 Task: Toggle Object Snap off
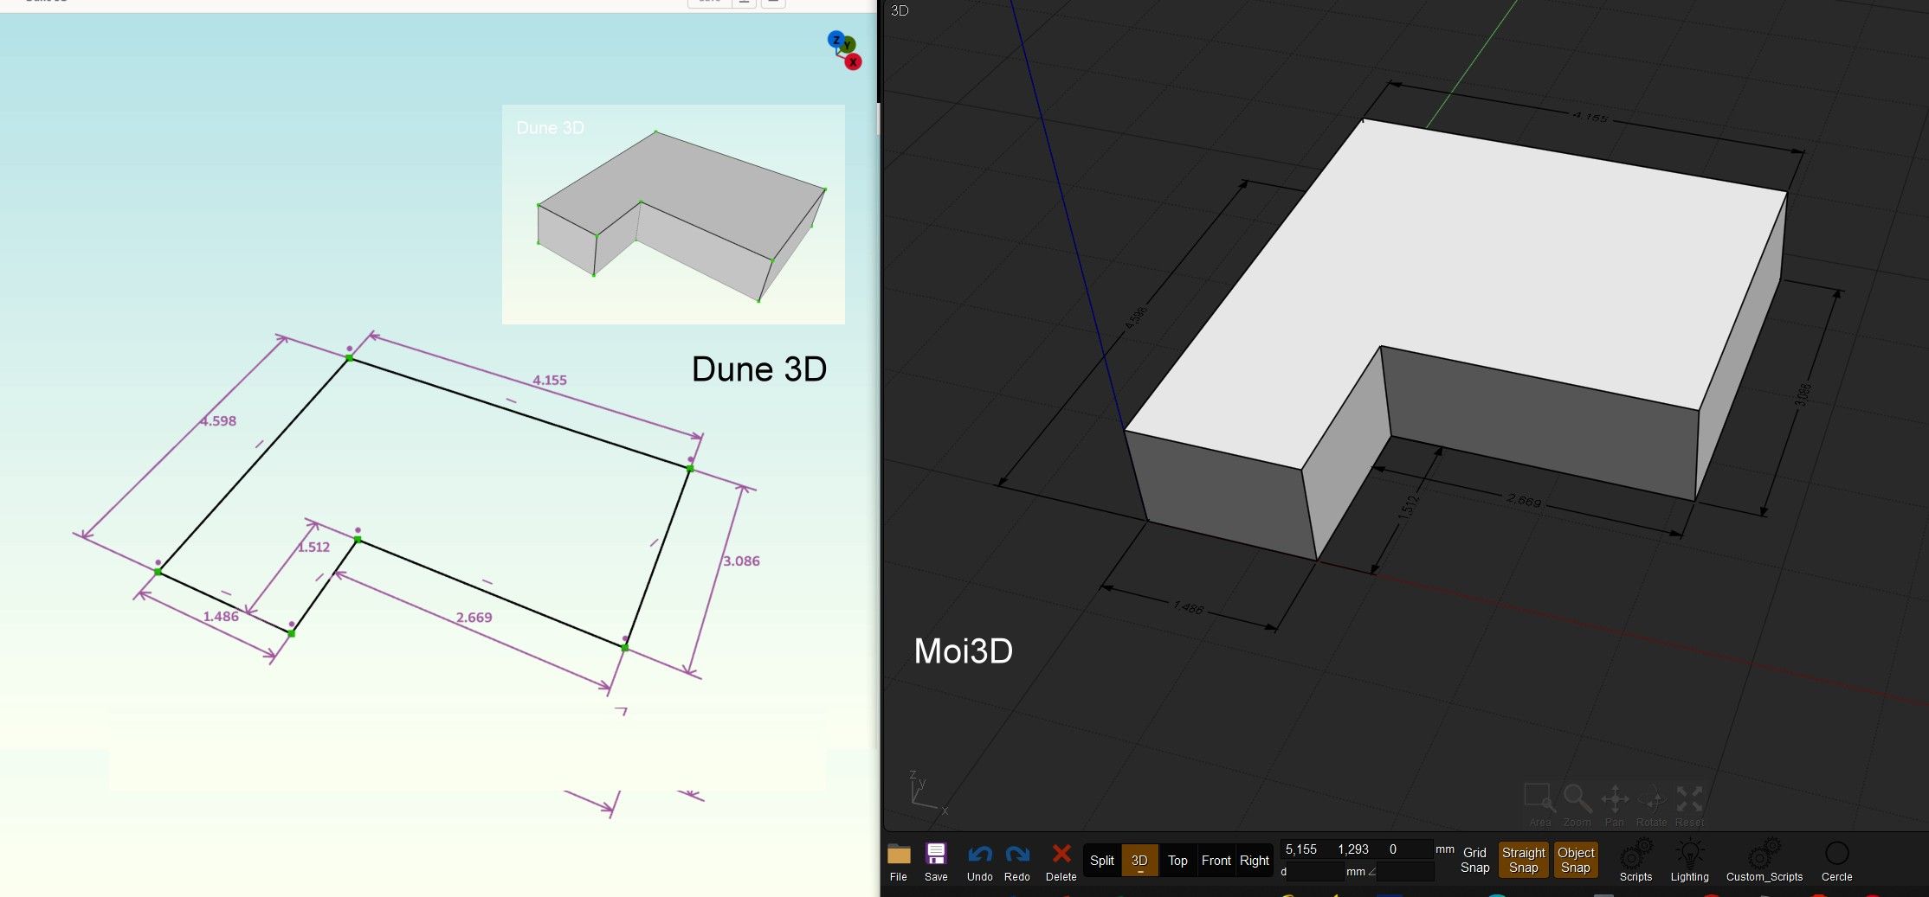1576,860
